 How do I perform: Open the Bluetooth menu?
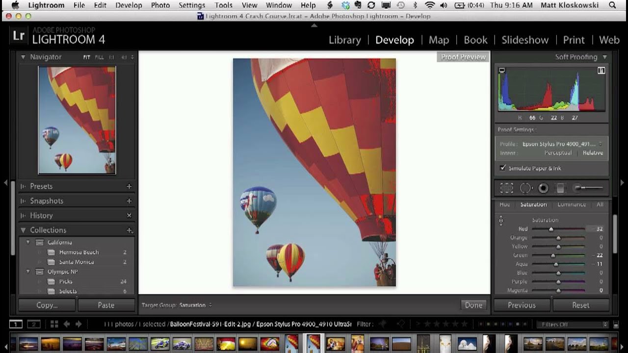[x=415, y=5]
